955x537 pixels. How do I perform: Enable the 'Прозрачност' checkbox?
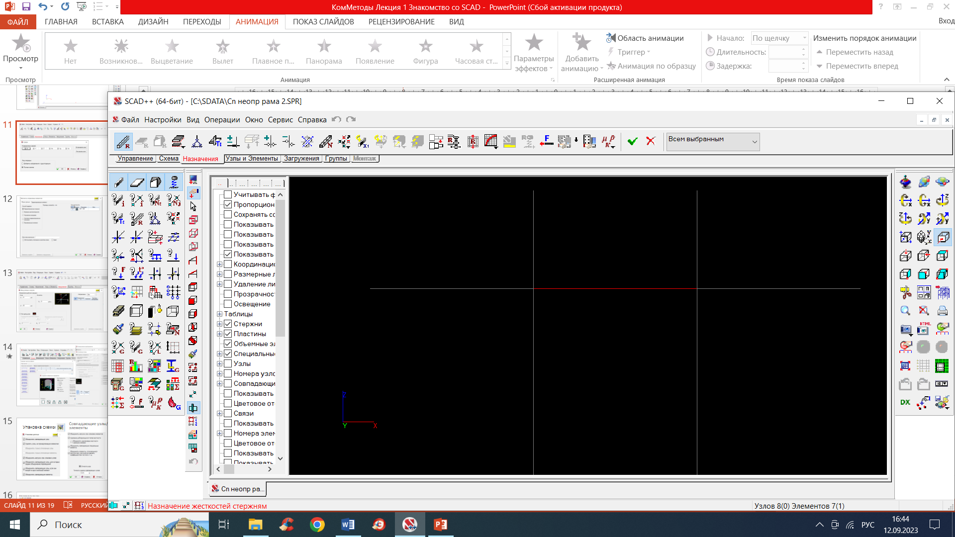[228, 294]
